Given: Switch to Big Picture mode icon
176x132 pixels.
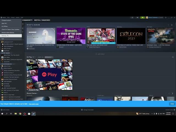Looking at the screenshot, I should 166,18.
